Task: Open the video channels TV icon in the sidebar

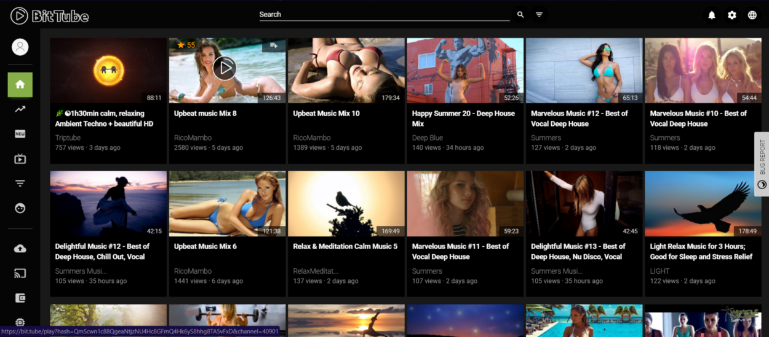Action: 20,159
